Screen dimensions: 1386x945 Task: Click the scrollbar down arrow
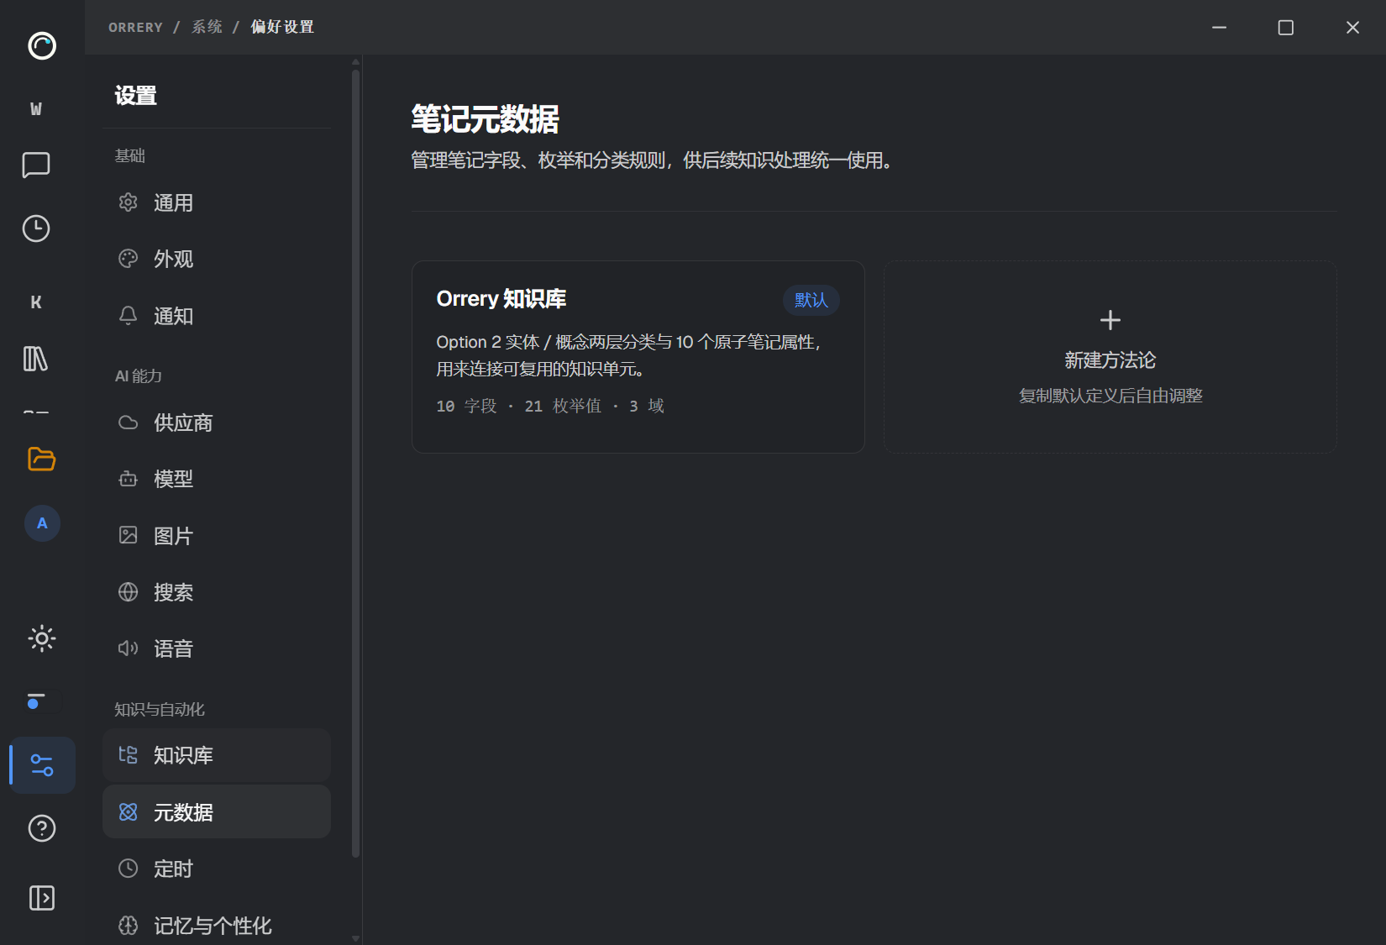[356, 938]
